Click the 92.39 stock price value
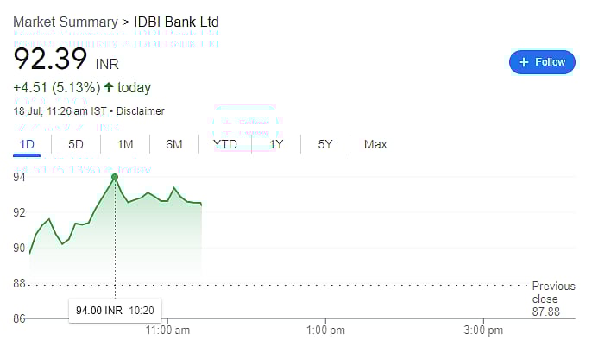 pyautogui.click(x=50, y=60)
